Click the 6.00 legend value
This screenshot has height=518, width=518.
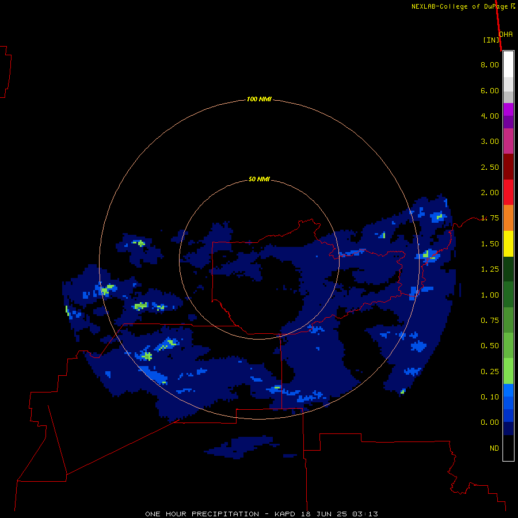[490, 90]
